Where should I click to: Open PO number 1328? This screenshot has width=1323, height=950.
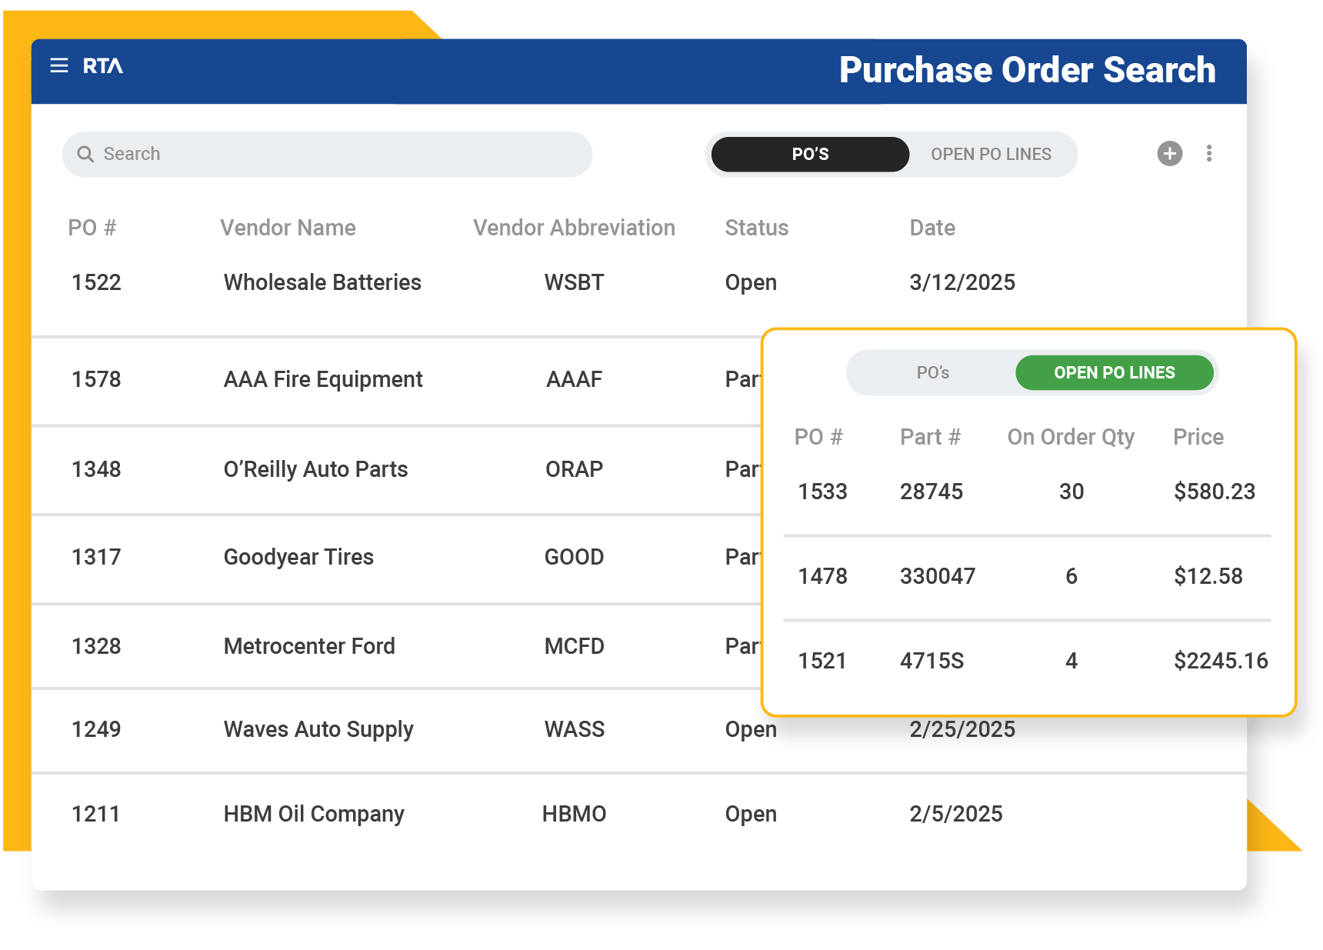coord(96,646)
